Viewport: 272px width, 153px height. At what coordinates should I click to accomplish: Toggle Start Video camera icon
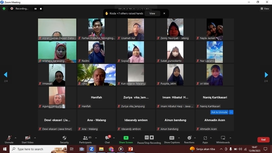click(x=28, y=138)
